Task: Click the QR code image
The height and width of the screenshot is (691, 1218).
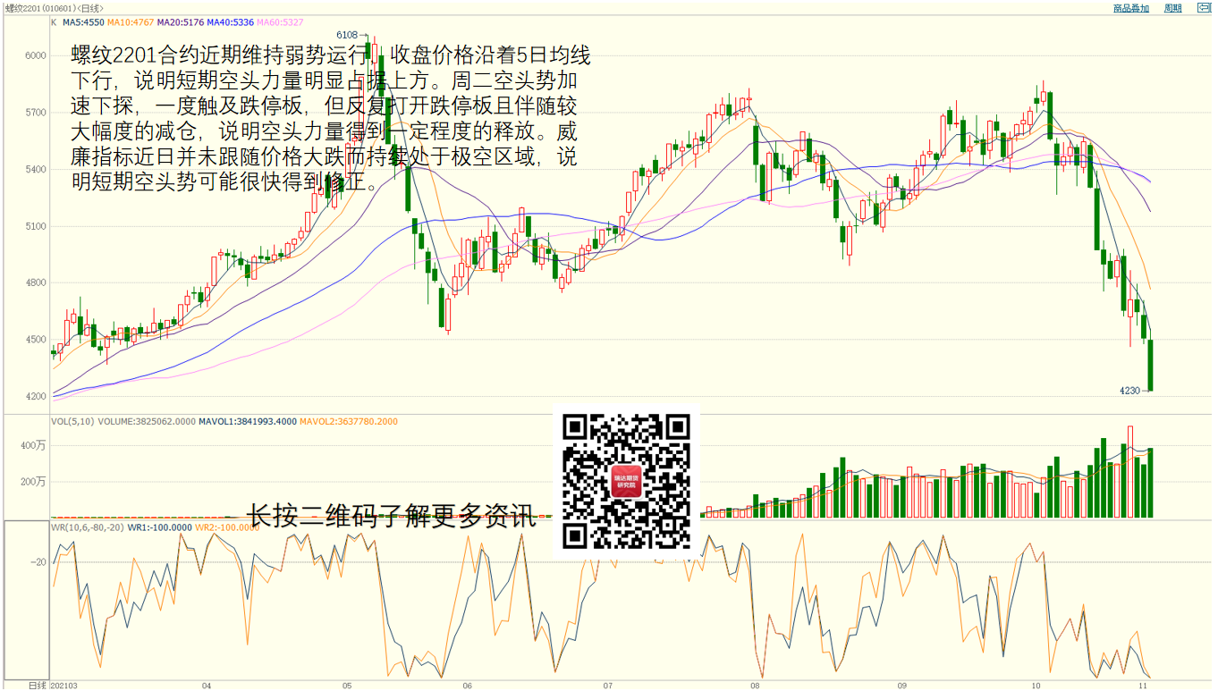Action: pos(626,482)
